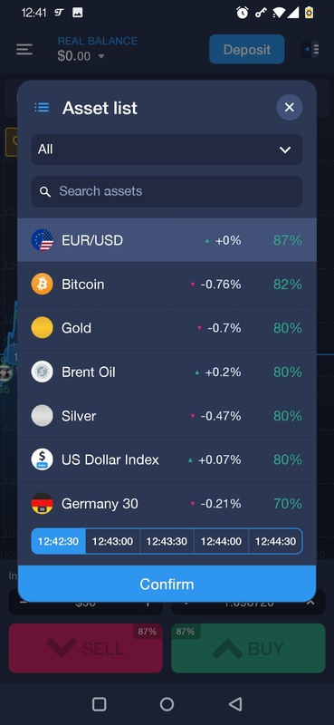Toggle the side panel icon beside Deposit
Viewport: 334px width, 725px height.
point(311,49)
